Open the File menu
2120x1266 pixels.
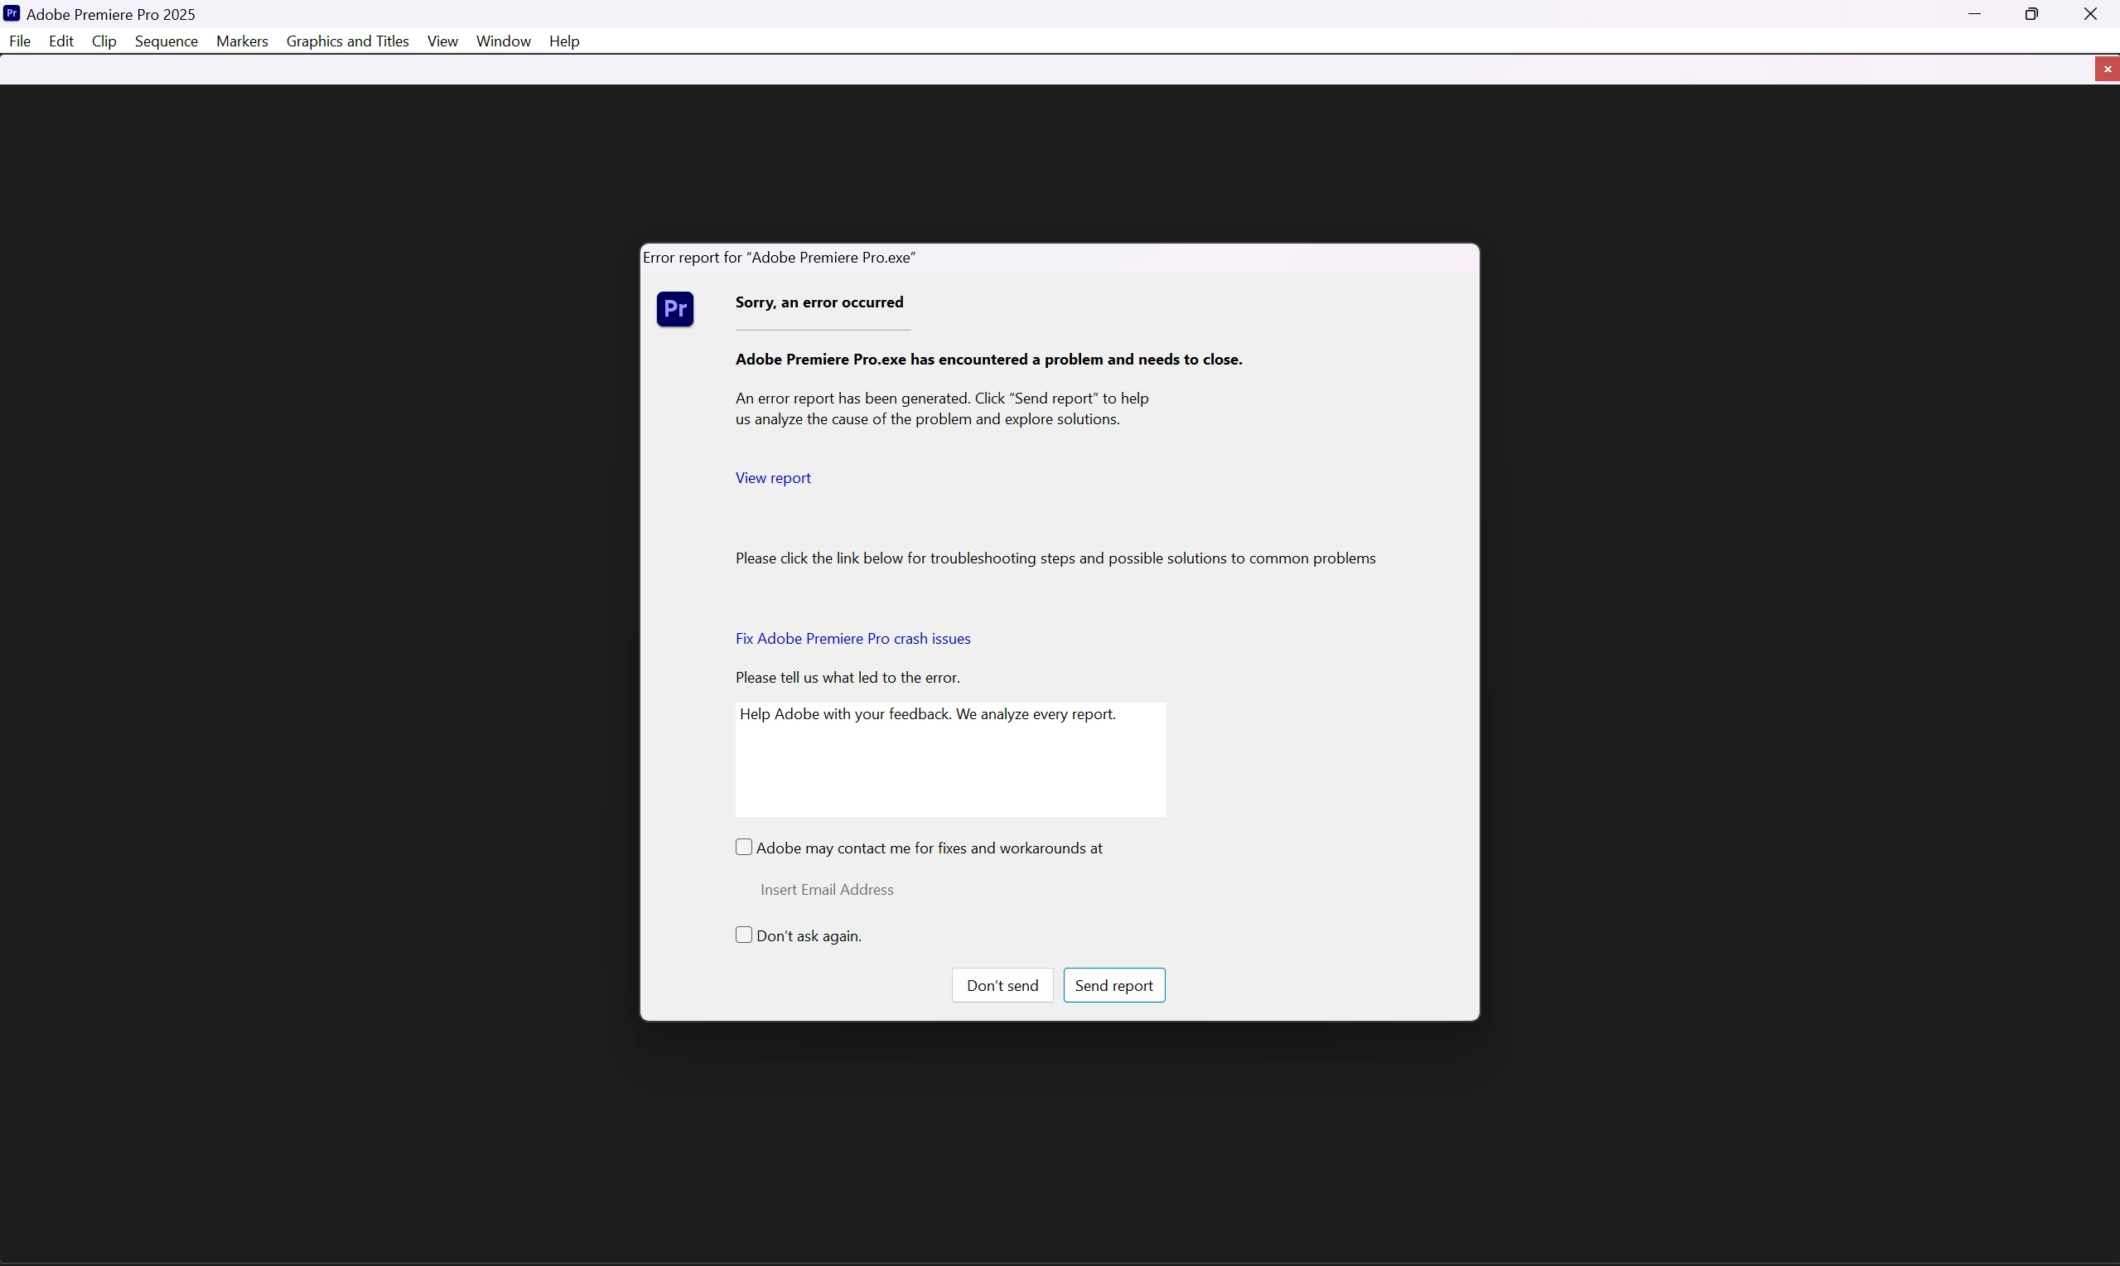(20, 41)
